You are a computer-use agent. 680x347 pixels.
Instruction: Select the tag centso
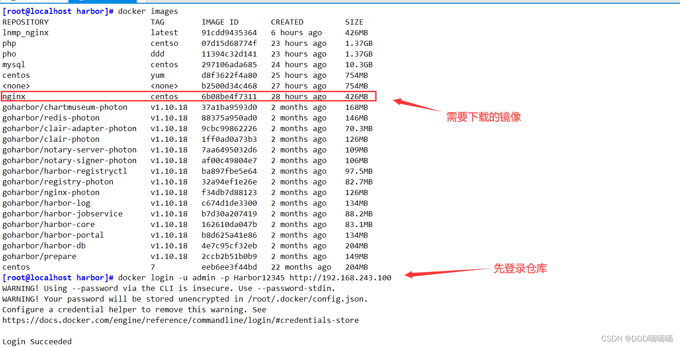[164, 43]
